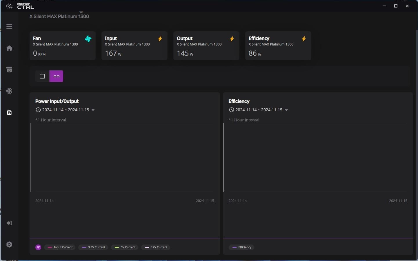This screenshot has height=261, width=418.
Task: Switch to single-panel layout view
Action: tap(42, 76)
